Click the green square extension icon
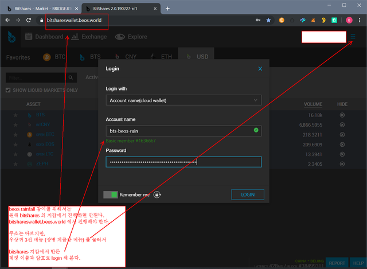367x269 pixels. pos(334,20)
